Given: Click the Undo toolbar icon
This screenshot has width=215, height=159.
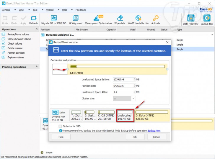Looking at the screenshot, I should (5, 18).
